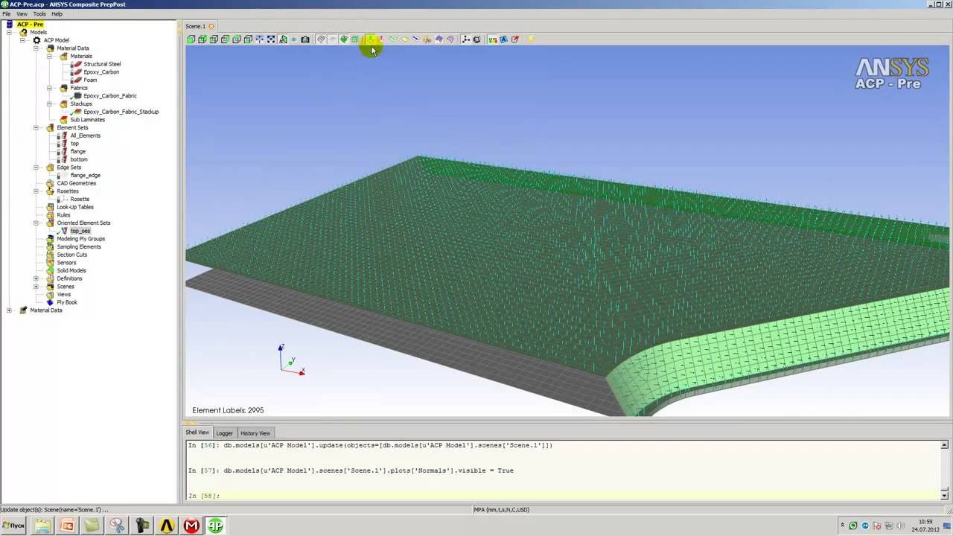The height and width of the screenshot is (536, 953).
Task: Select the Epoxy_Carbon material
Action: [x=101, y=72]
